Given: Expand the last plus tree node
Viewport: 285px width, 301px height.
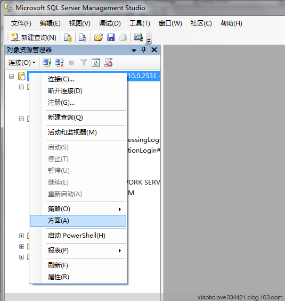Looking at the screenshot, I should click(x=21, y=257).
